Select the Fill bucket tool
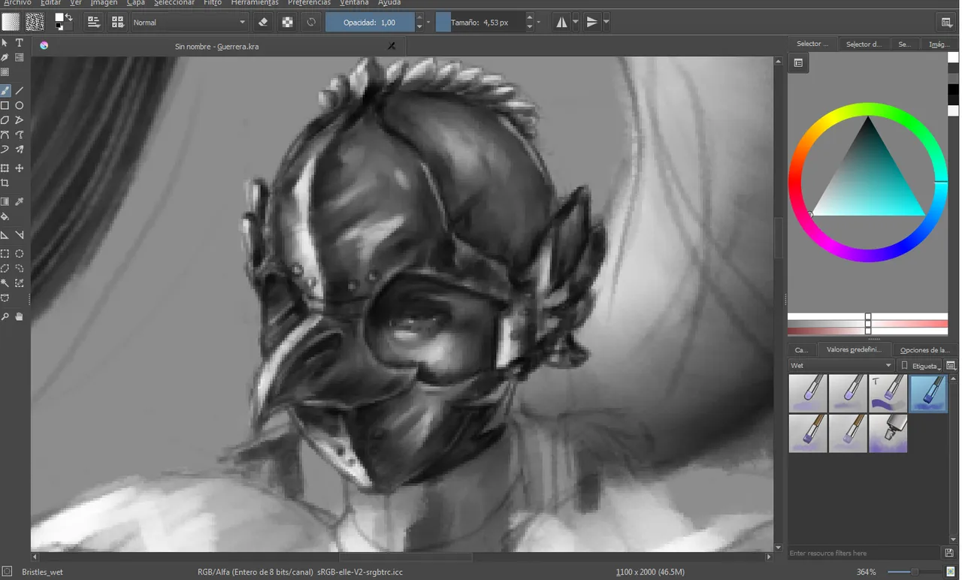The width and height of the screenshot is (962, 580). tap(5, 216)
